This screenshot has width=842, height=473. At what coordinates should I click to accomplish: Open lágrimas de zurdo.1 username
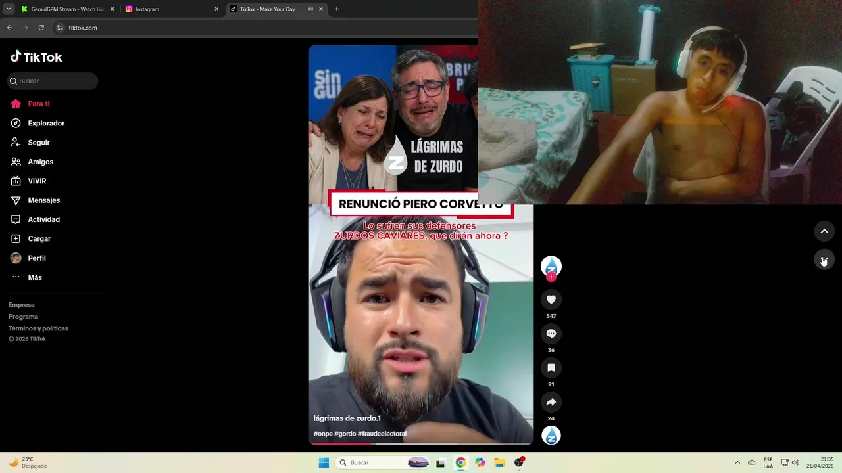click(x=347, y=418)
